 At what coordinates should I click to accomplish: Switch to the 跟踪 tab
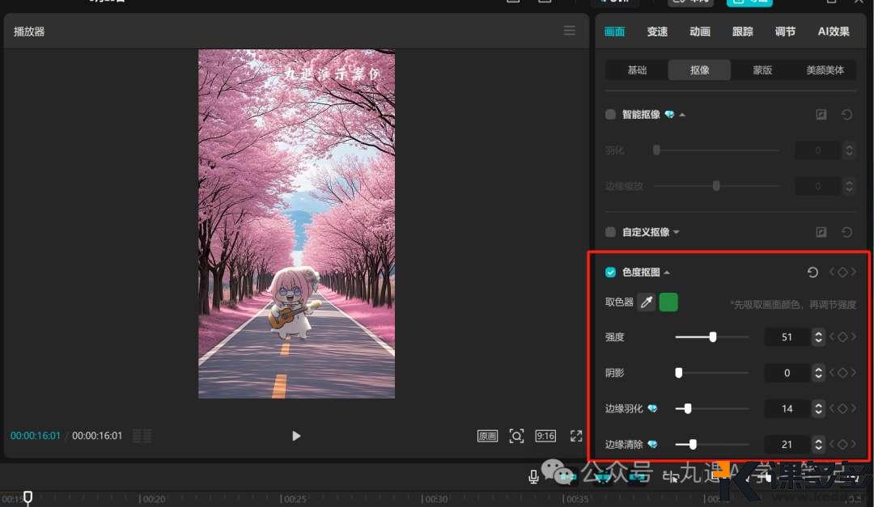point(742,32)
